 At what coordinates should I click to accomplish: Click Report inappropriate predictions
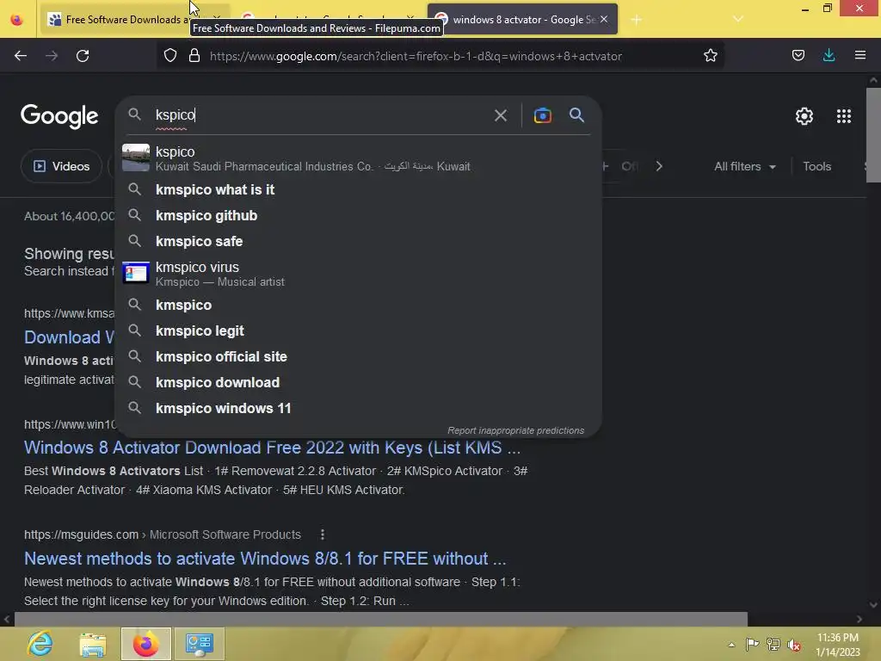(515, 430)
